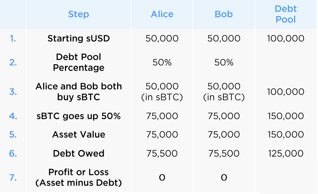Select the 125,000 debt pool cell
The height and width of the screenshot is (194, 318).
pos(286,153)
